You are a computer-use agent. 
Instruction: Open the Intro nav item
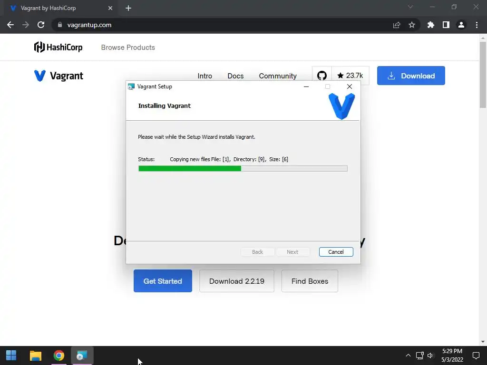(205, 76)
